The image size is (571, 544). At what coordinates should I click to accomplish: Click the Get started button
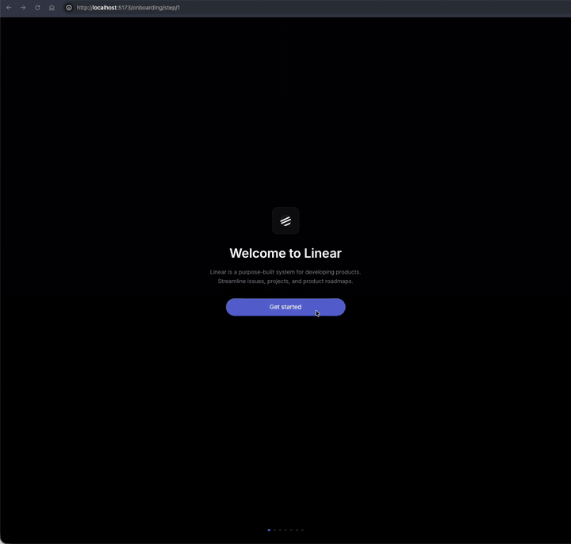[285, 307]
